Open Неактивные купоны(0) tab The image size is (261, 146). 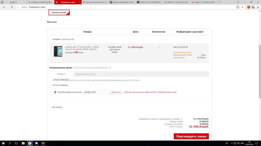click(x=85, y=74)
